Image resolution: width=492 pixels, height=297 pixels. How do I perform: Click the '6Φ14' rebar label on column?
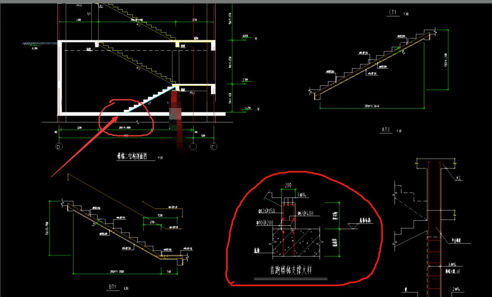click(x=452, y=264)
